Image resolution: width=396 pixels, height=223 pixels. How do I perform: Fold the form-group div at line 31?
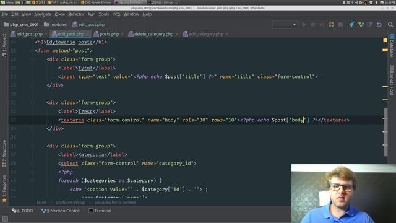[x=32, y=103]
